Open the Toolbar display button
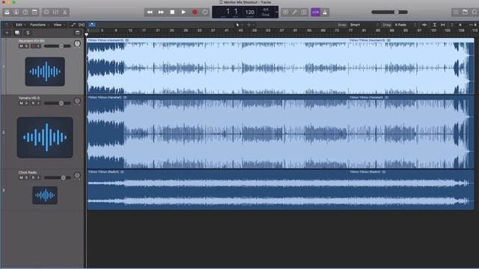 [x=35, y=12]
